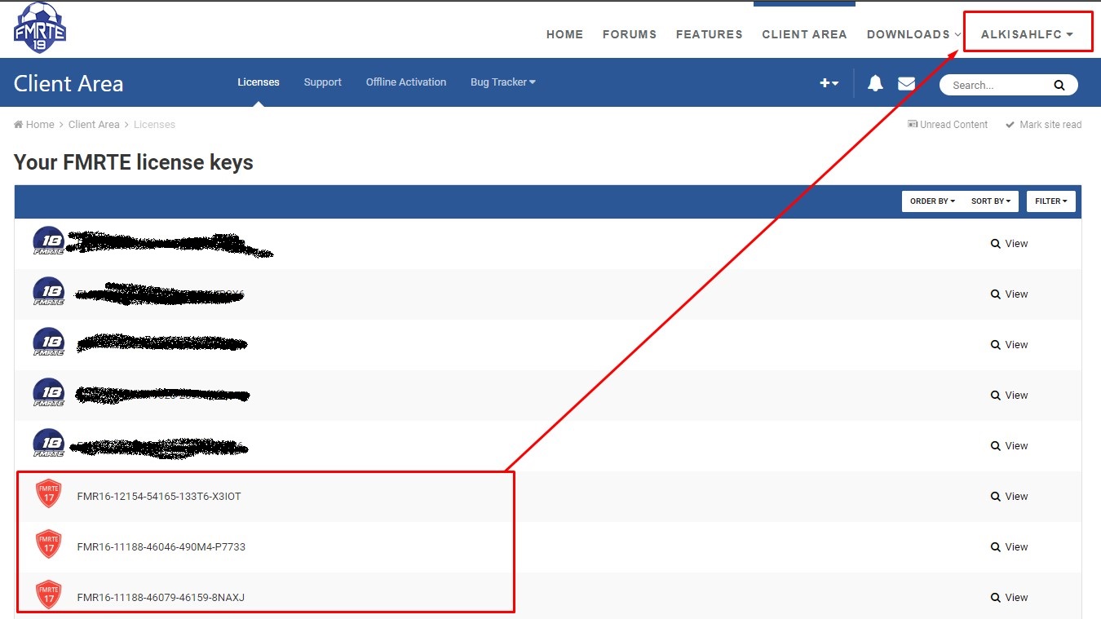
Task: Open the Filter dropdown
Action: 1050,201
